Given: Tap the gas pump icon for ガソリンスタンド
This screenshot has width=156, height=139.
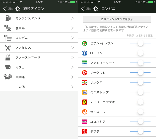Looking at the screenshot, I should pyautogui.click(x=8, y=18).
